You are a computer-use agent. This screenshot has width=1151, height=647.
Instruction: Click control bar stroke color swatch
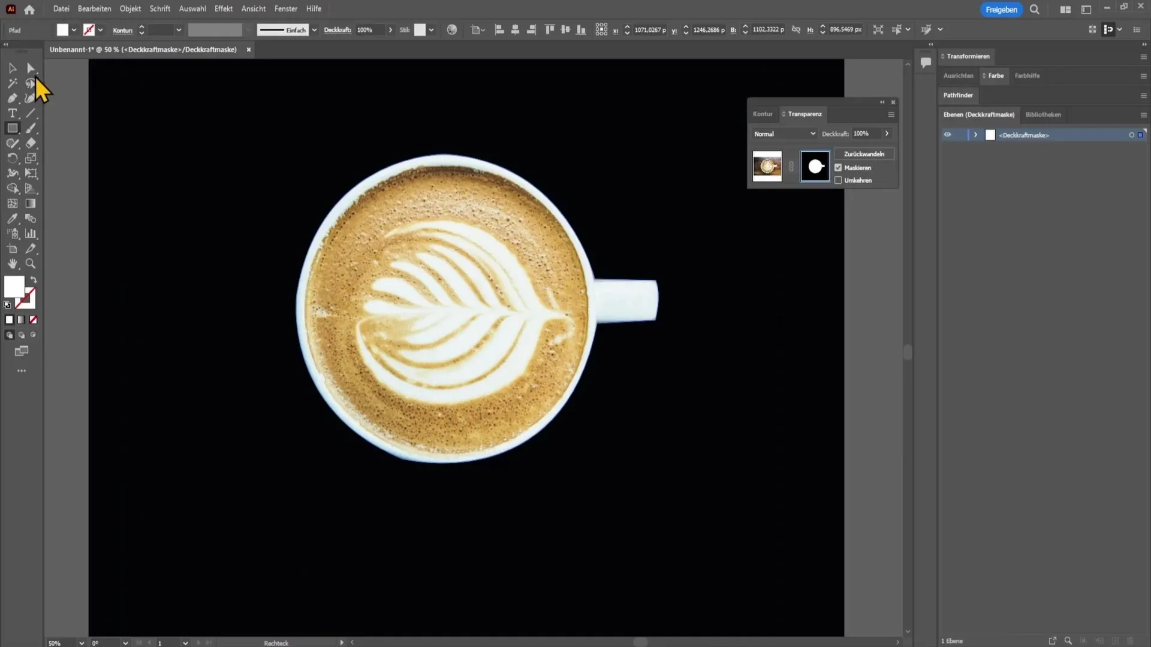89,30
